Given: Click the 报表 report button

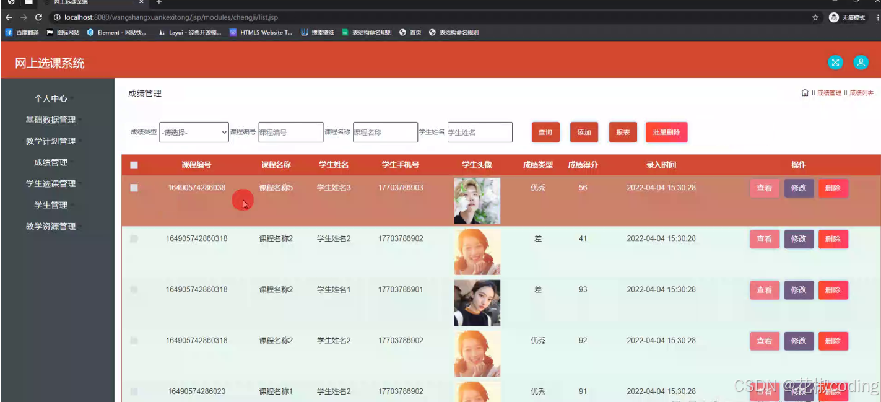Looking at the screenshot, I should (x=623, y=133).
